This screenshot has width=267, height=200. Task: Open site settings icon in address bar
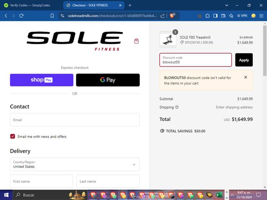pyautogui.click(x=63, y=16)
